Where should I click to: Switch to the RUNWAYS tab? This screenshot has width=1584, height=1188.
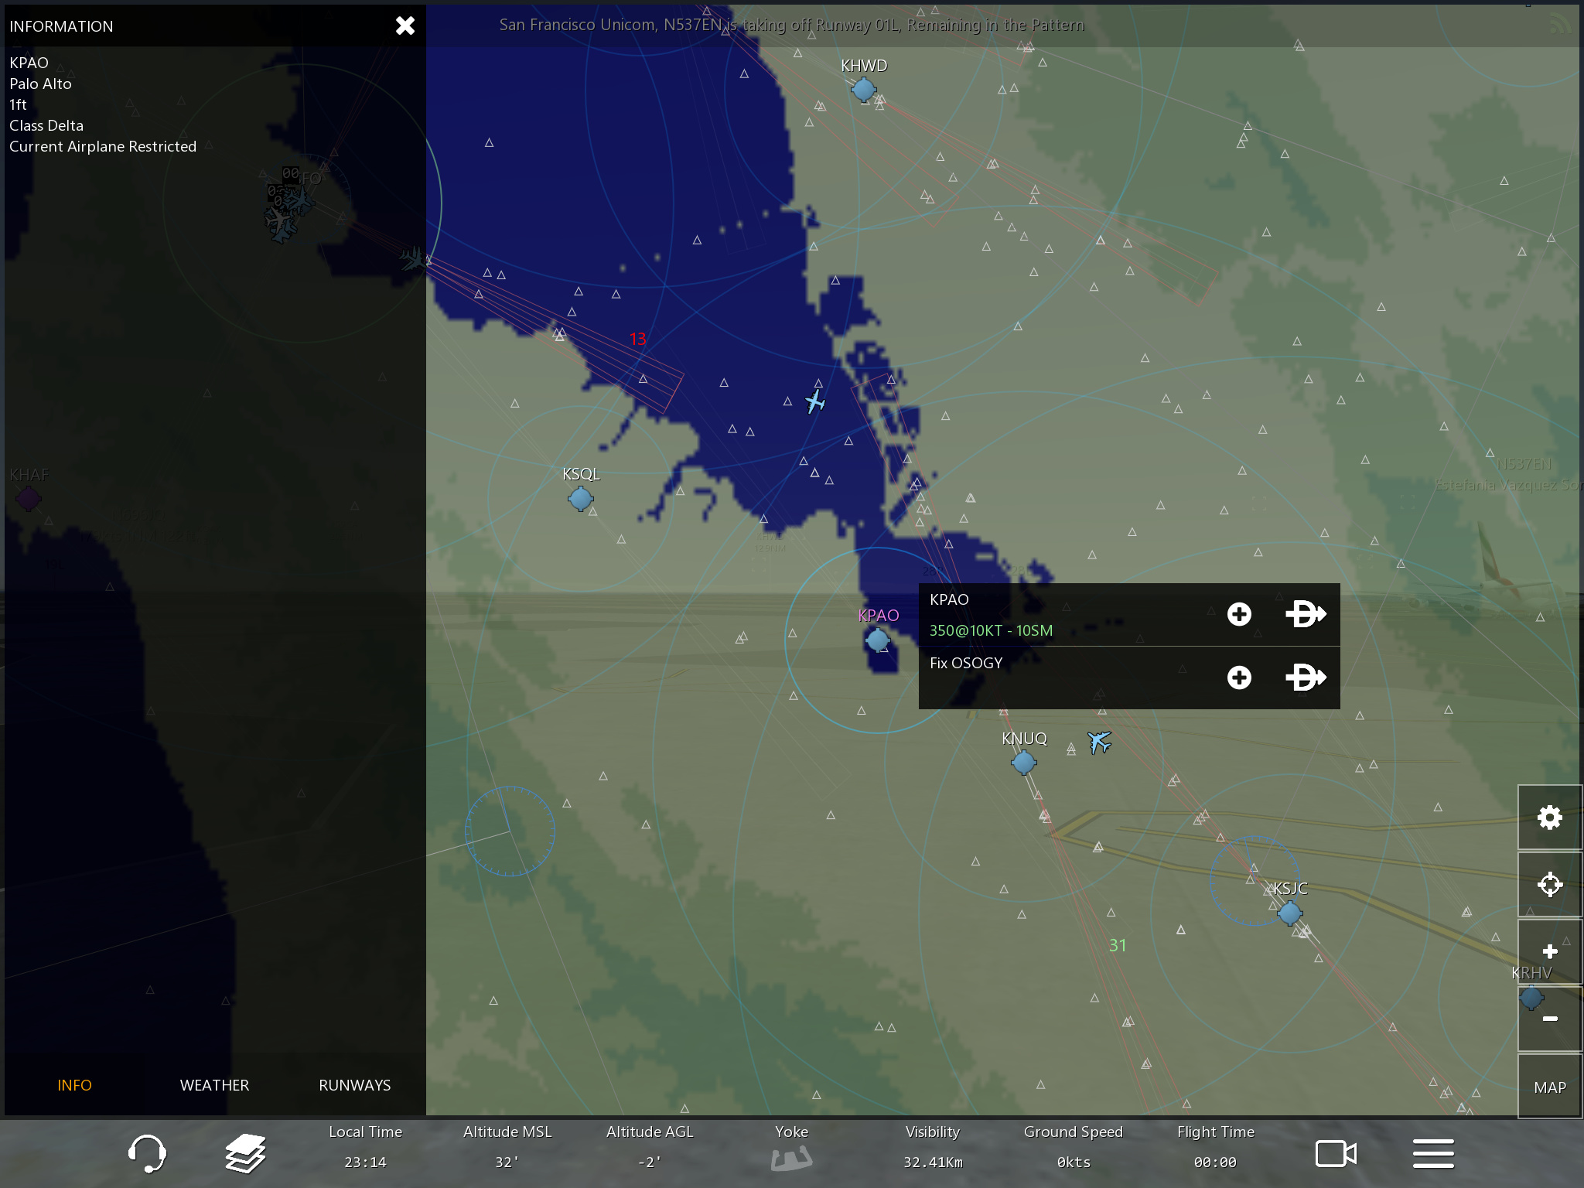pos(354,1085)
